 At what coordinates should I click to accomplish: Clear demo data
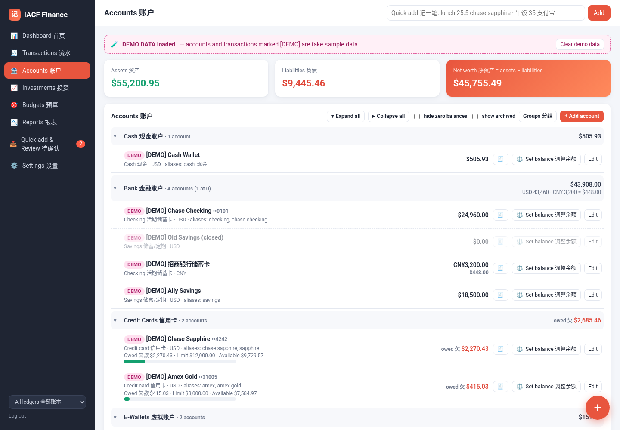[580, 44]
